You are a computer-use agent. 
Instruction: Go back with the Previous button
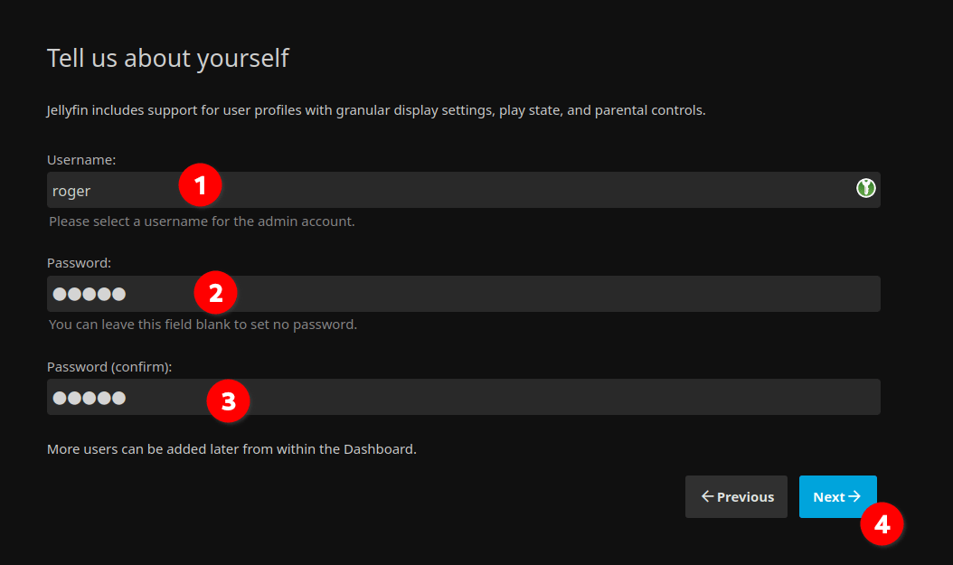click(736, 496)
